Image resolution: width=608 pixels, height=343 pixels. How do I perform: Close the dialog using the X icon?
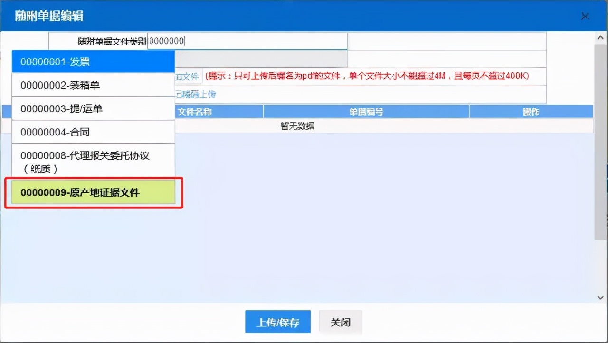[585, 16]
